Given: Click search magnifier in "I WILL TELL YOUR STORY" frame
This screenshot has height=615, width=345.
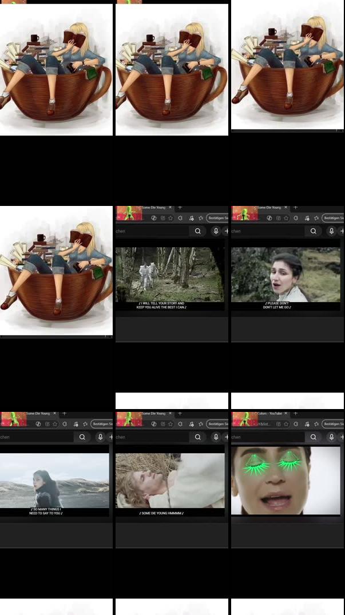Looking at the screenshot, I should click(197, 231).
